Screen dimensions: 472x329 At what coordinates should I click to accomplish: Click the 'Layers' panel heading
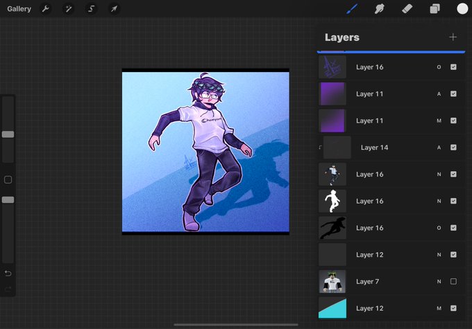342,37
